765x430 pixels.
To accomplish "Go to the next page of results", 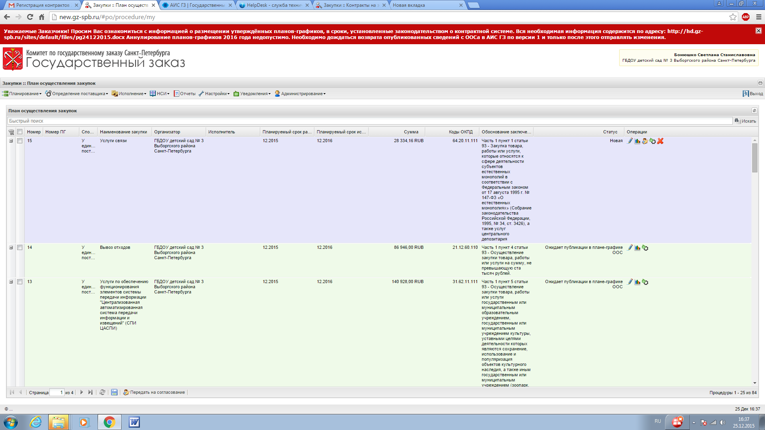I will coord(82,392).
